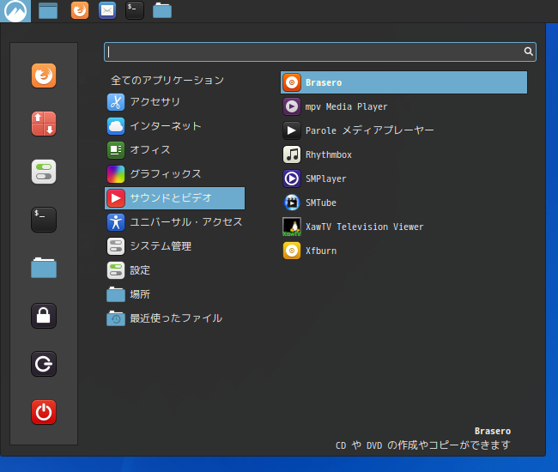Open file manager folder in favorites sidebar
The width and height of the screenshot is (558, 472).
(44, 268)
